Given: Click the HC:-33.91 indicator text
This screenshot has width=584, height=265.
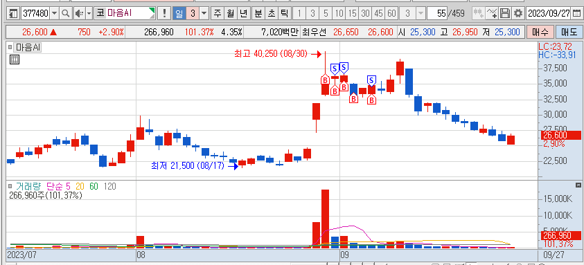Looking at the screenshot, I should tap(558, 55).
